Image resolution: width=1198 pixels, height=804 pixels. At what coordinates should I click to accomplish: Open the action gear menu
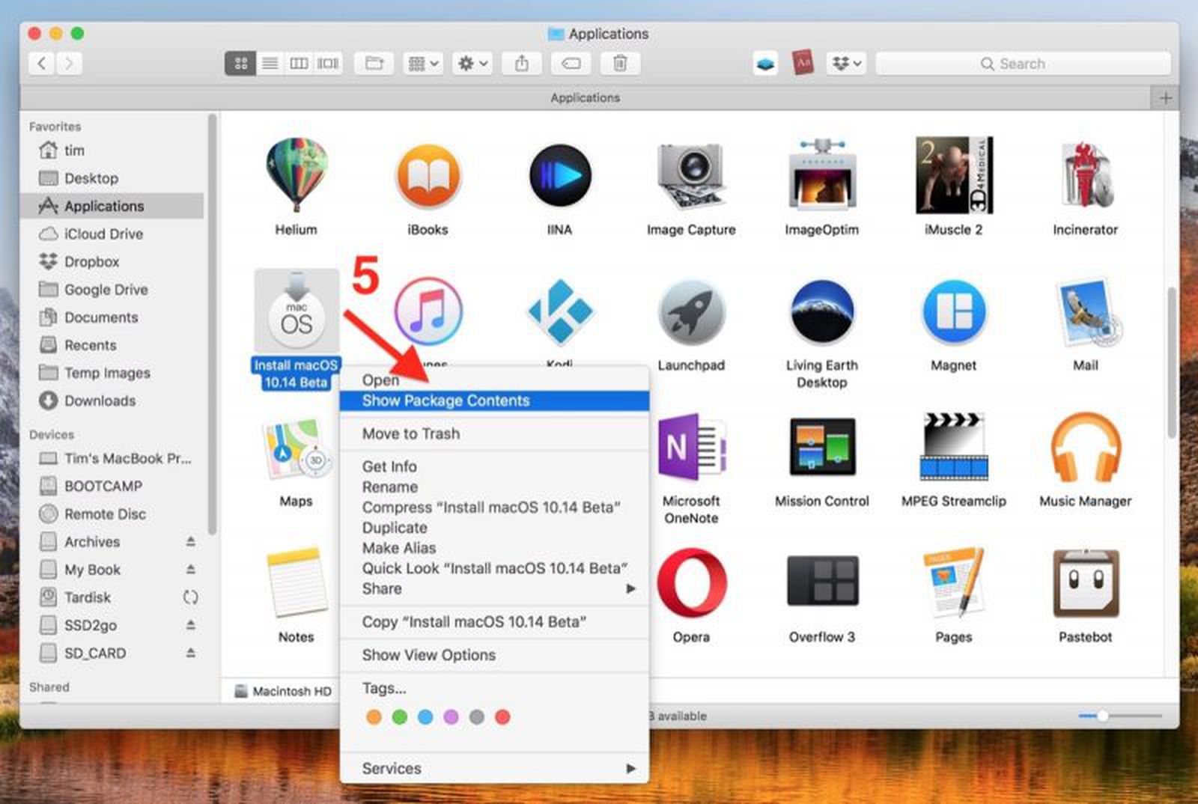click(471, 64)
